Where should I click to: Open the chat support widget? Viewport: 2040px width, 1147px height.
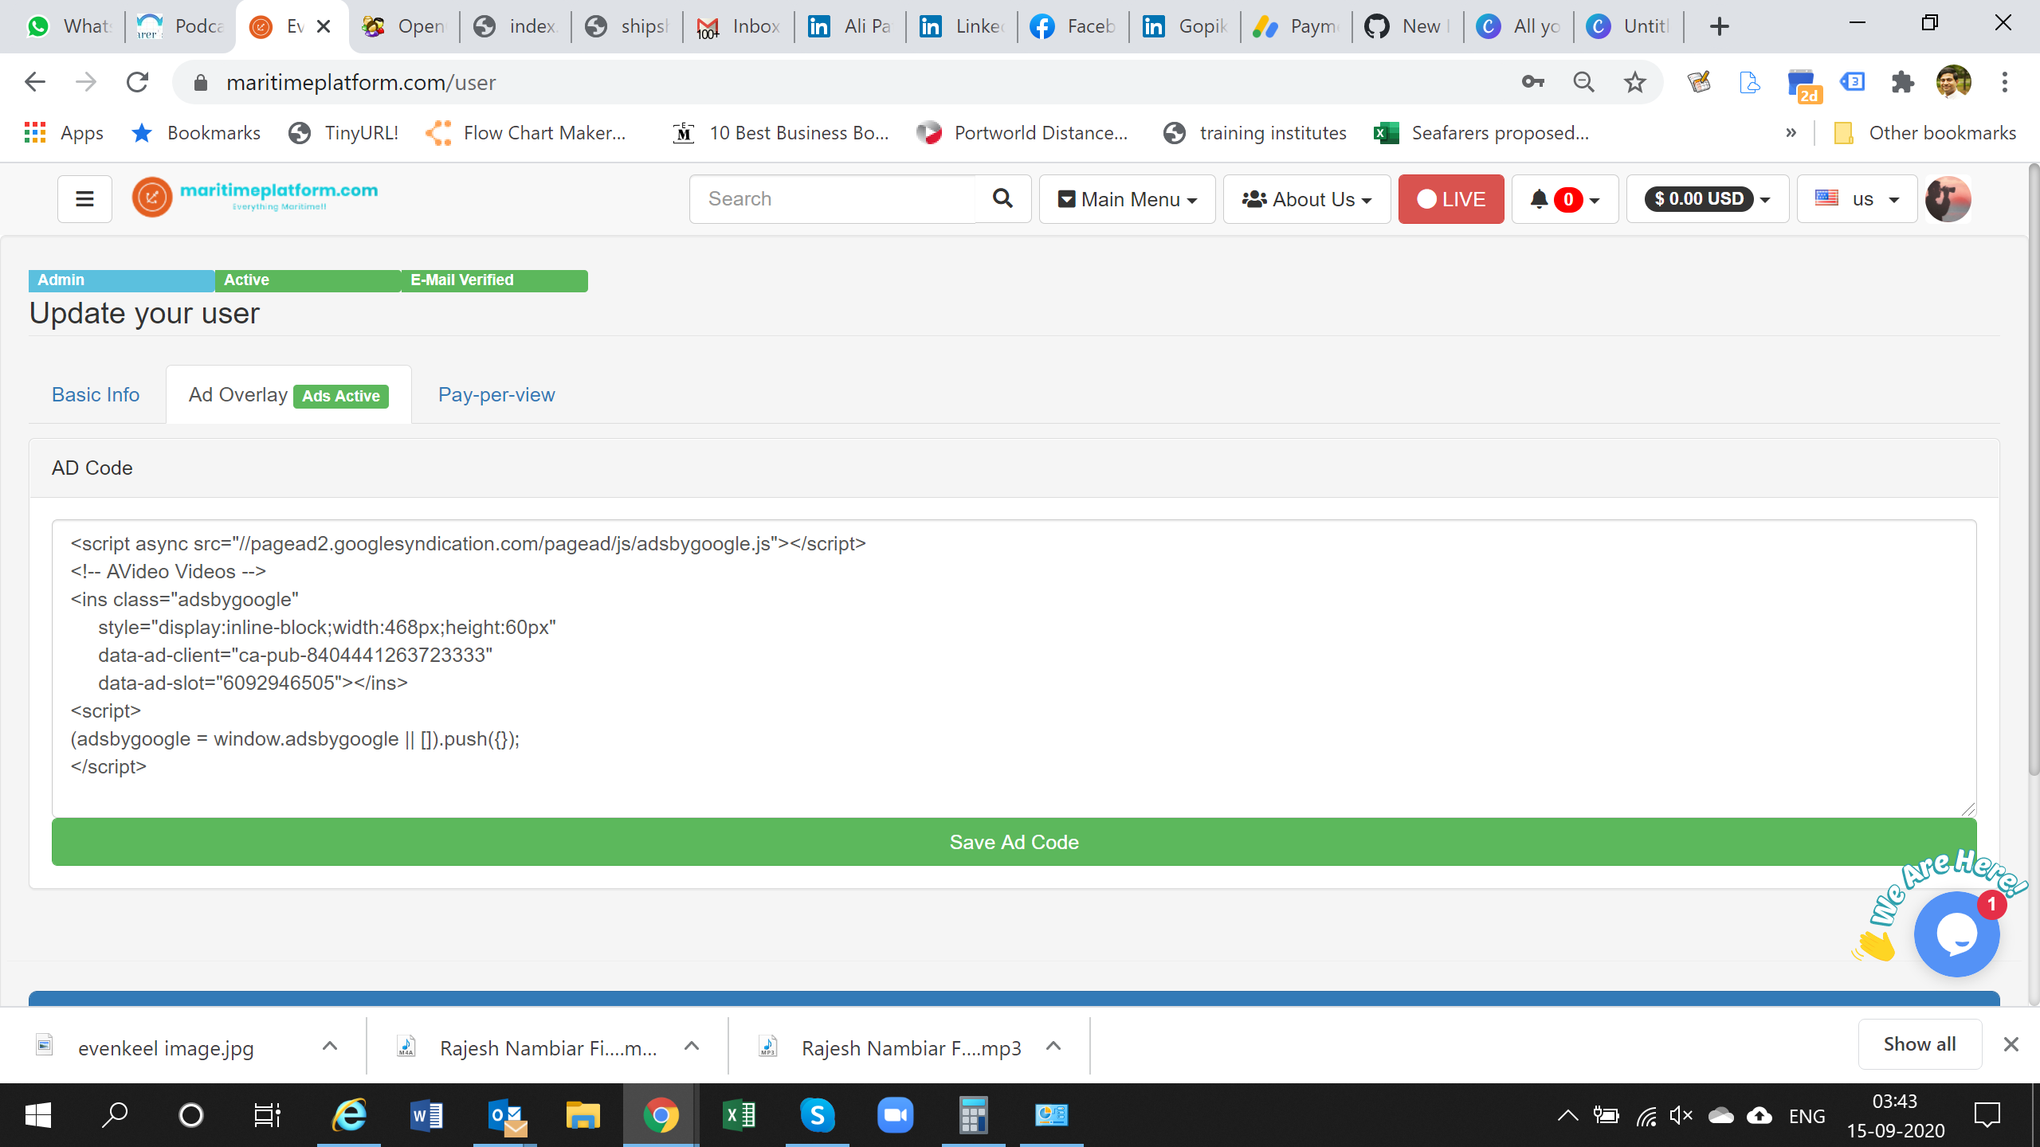point(1956,934)
